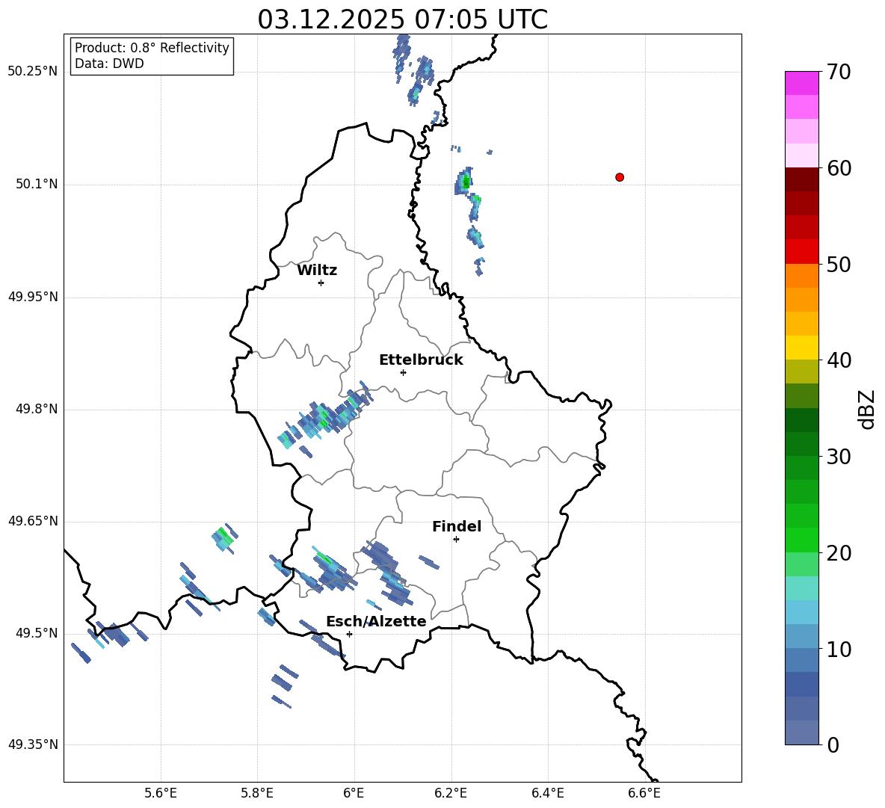This screenshot has height=808, width=885.
Task: Click the 49.65°N latitude label
Action: (x=33, y=520)
